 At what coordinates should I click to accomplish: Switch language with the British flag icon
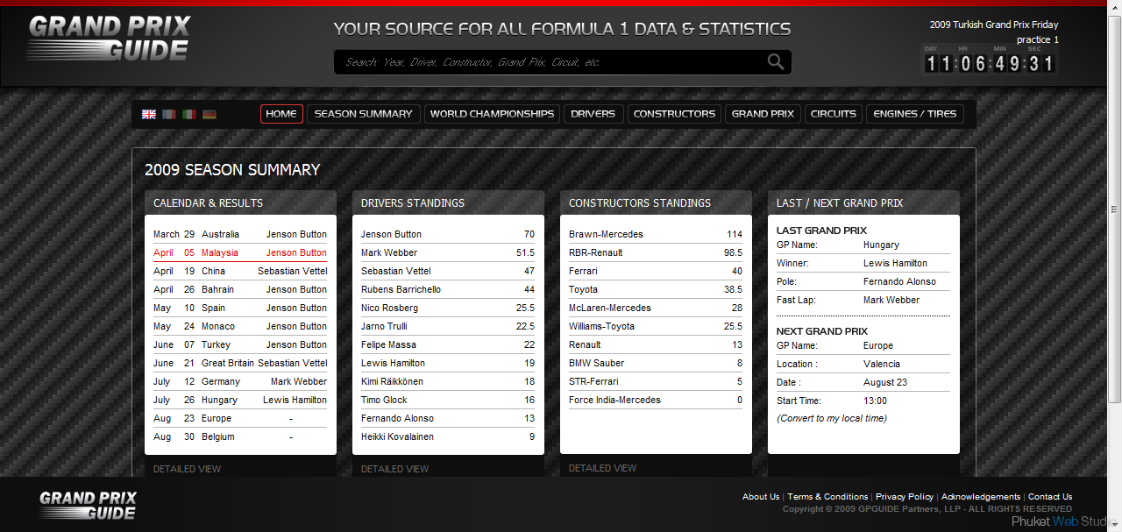149,114
